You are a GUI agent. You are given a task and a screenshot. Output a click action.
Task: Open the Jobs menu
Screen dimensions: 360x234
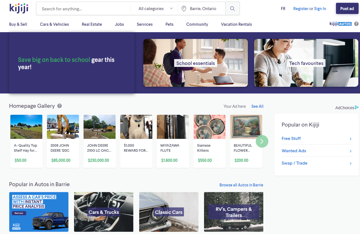(x=119, y=24)
